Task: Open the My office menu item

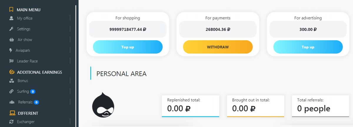Action: 25,18
